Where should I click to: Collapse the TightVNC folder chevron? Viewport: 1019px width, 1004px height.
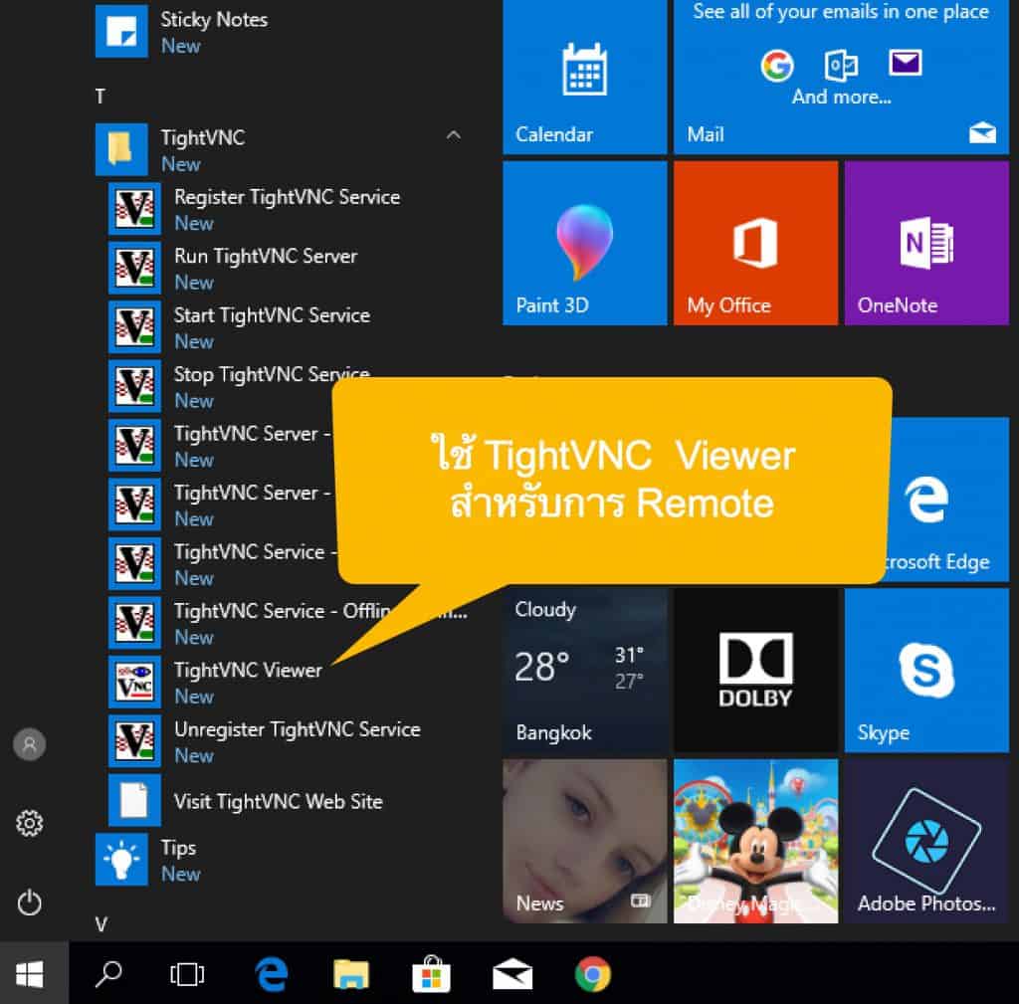pyautogui.click(x=454, y=135)
